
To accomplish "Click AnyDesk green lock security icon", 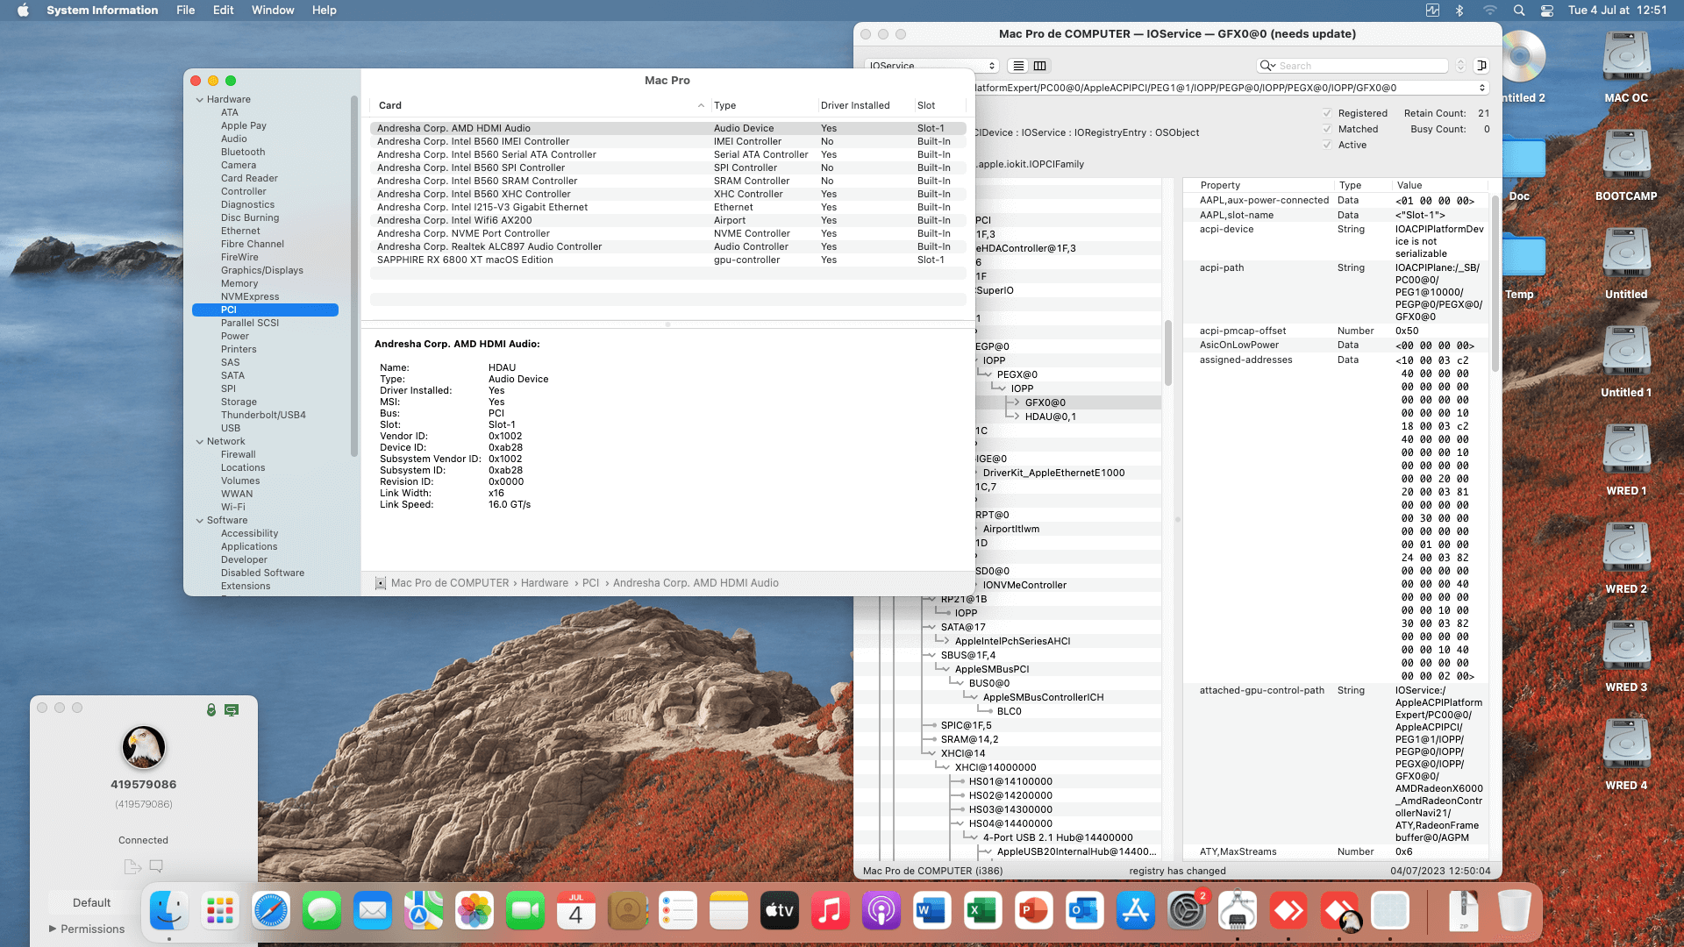I will click(x=210, y=709).
